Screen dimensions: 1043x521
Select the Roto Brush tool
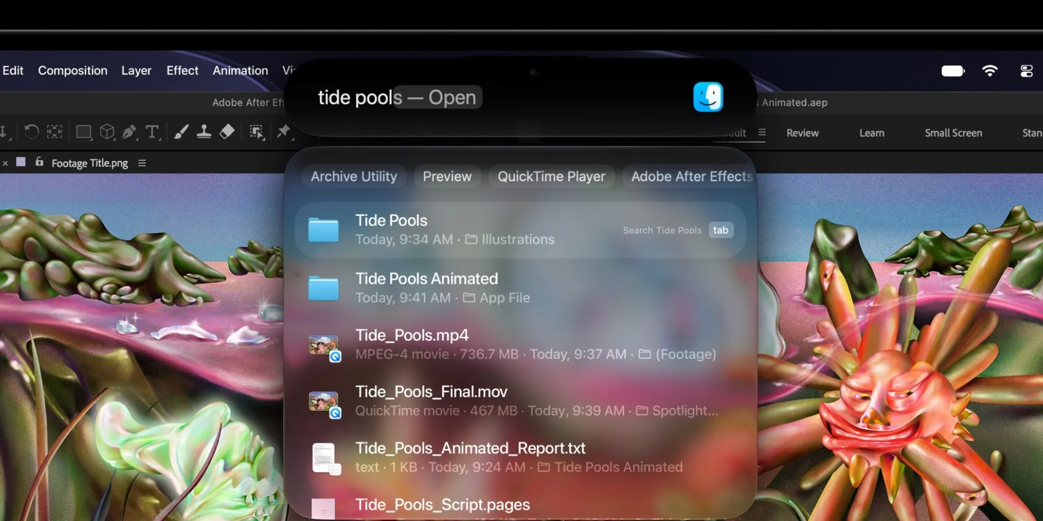[x=257, y=132]
